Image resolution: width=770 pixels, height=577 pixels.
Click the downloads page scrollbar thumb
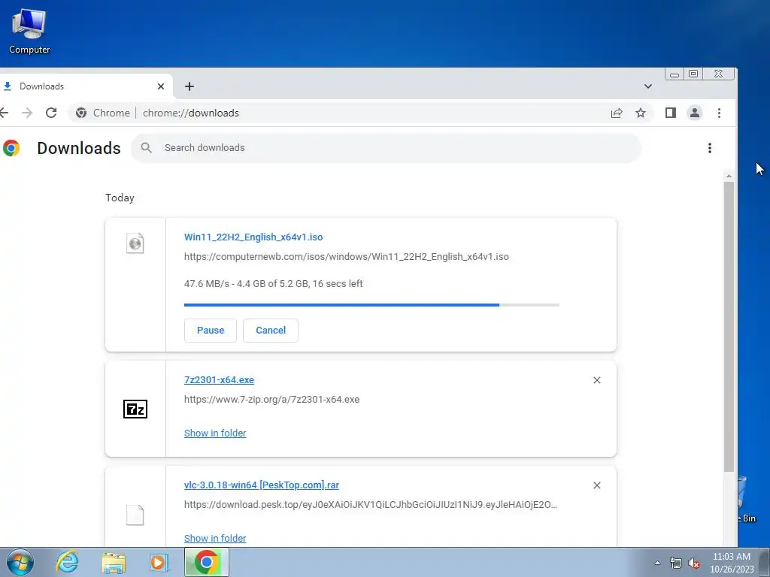[729, 327]
